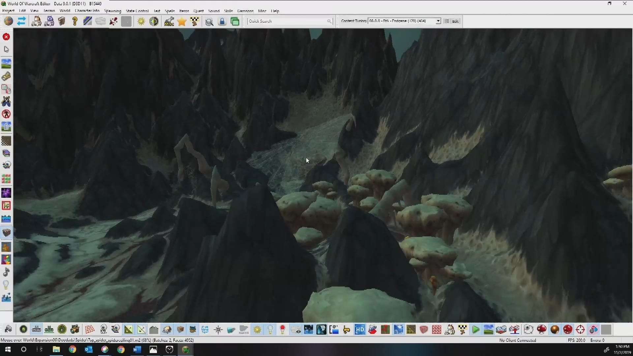Open the Spawning menu
Viewport: 633px width, 356px height.
112,11
